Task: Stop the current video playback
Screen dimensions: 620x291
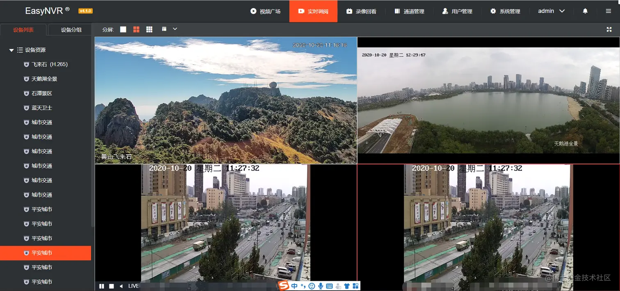Action: [111, 286]
